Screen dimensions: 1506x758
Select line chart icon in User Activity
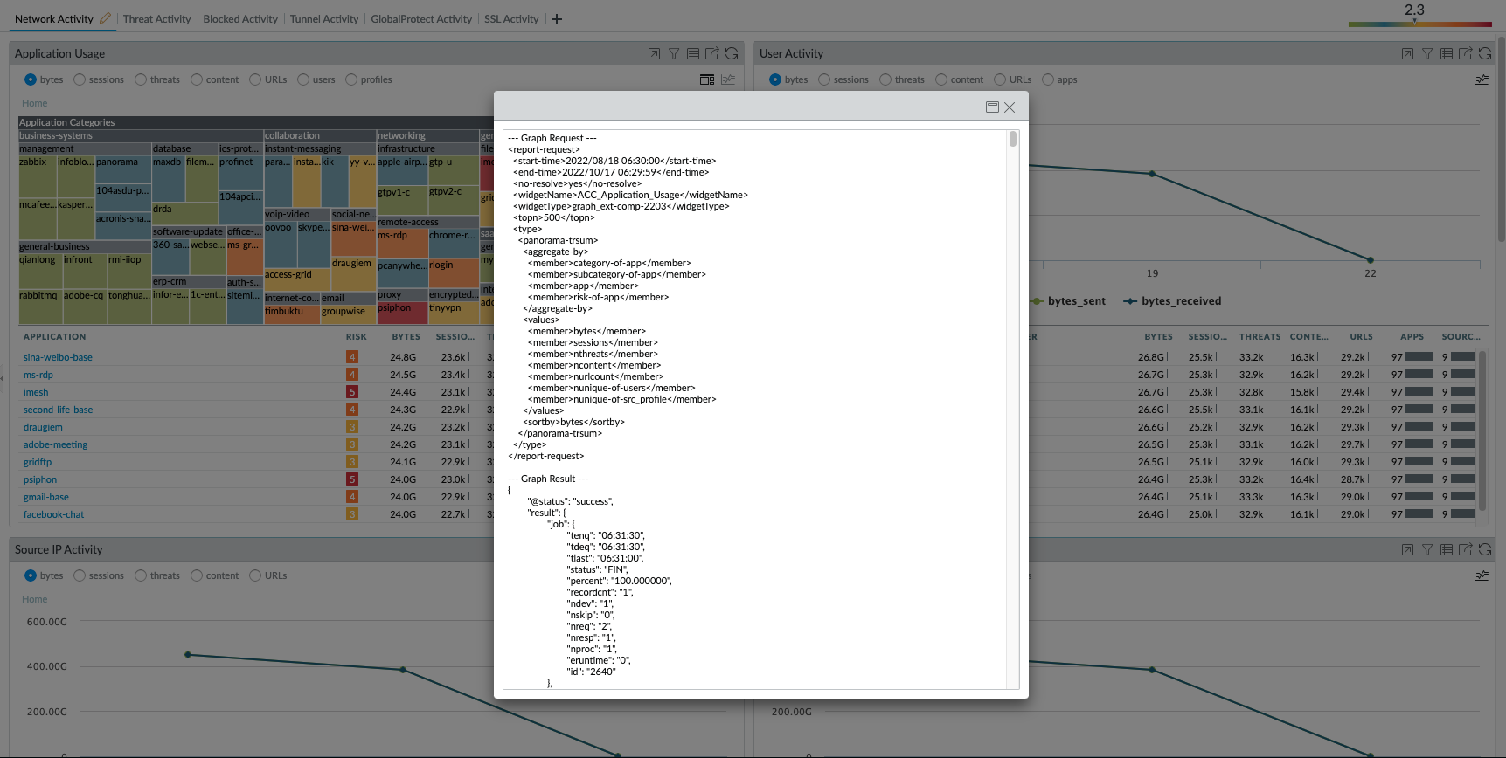(x=1481, y=79)
